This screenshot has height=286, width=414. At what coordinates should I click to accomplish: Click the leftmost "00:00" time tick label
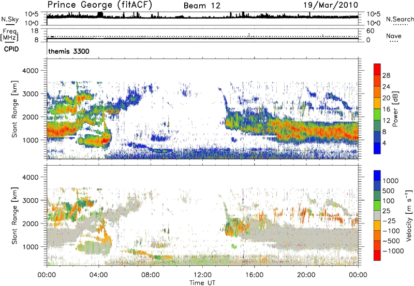[x=47, y=275]
